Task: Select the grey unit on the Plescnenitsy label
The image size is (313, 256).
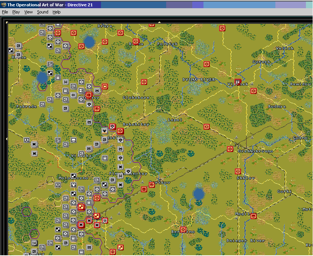Action: point(128,171)
